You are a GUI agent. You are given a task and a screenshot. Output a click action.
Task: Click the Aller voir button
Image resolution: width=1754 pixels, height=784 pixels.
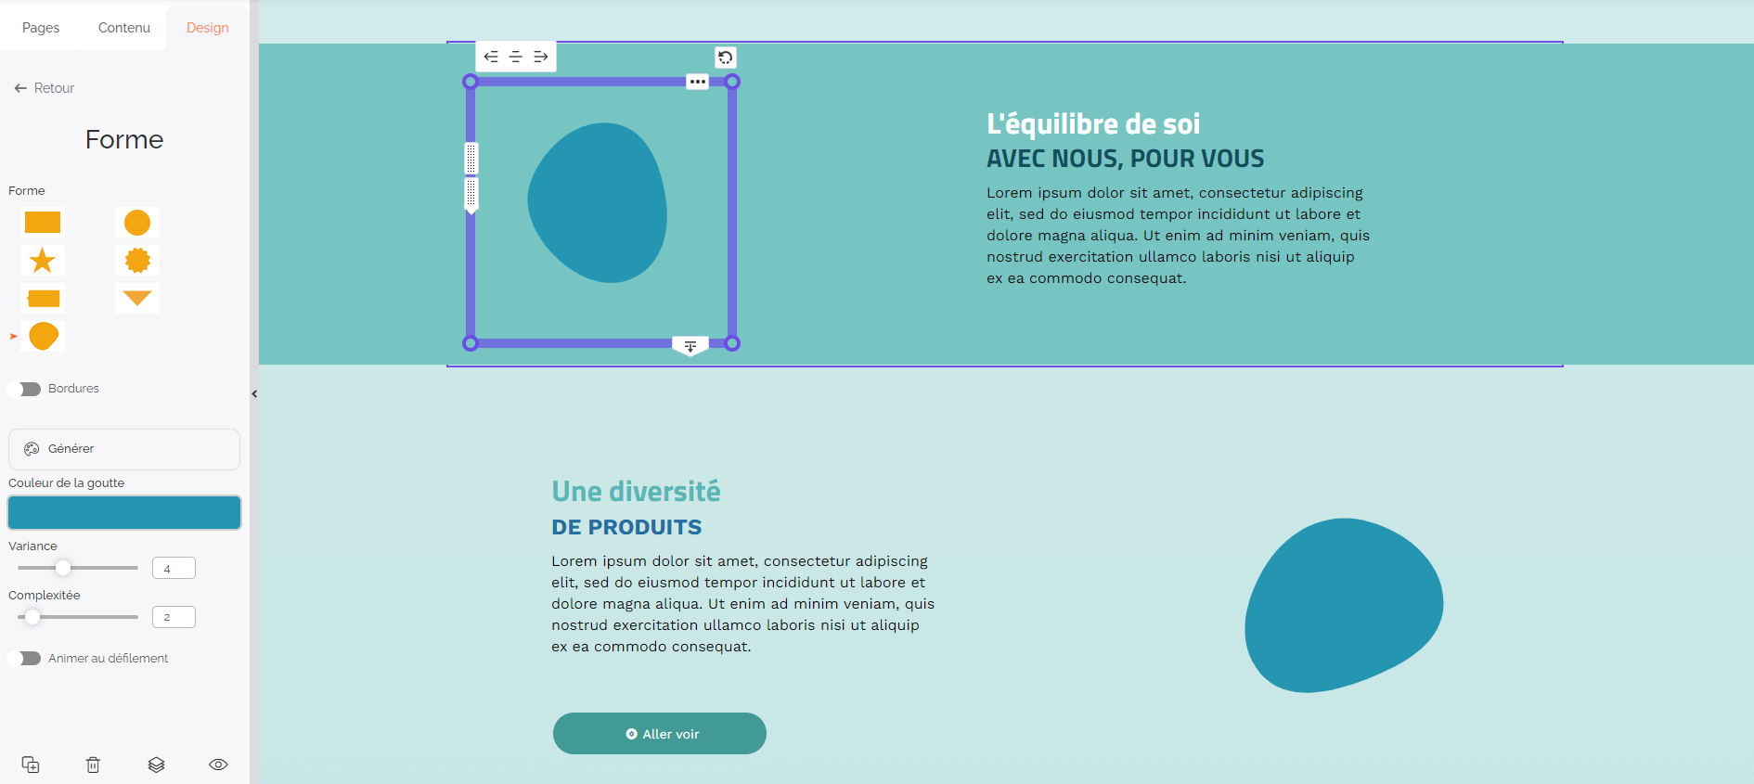pos(660,733)
